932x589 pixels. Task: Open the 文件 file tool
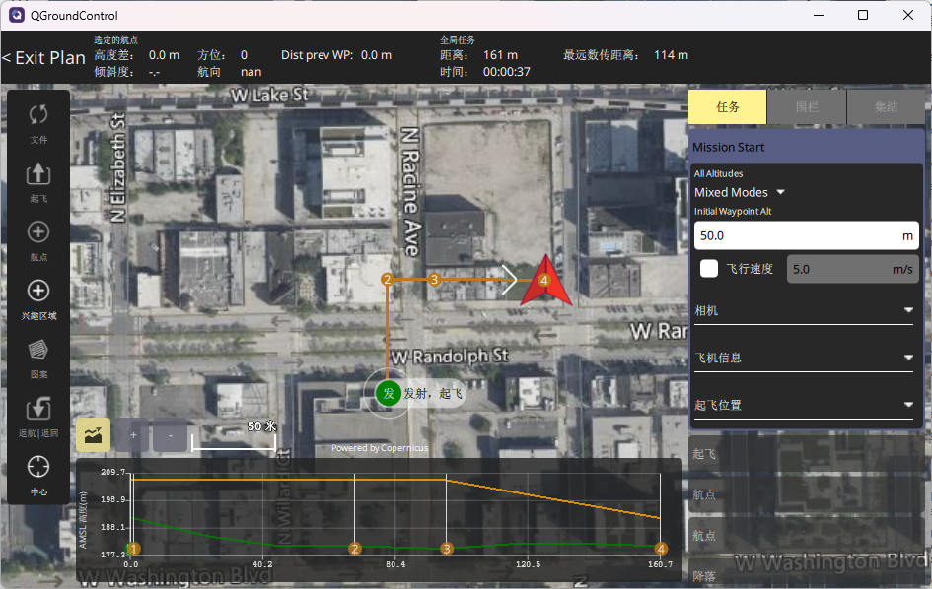pos(38,123)
